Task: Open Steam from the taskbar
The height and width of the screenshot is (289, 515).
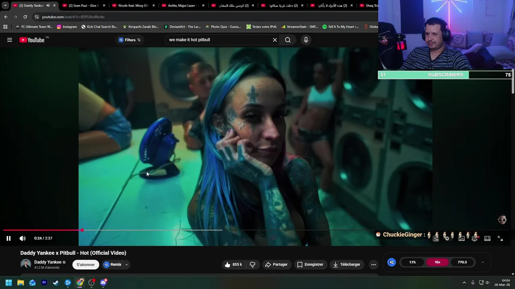Action: [x=56, y=283]
